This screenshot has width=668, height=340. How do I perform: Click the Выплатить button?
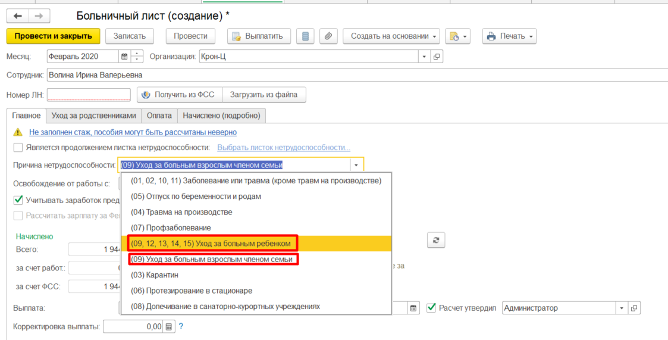click(259, 36)
